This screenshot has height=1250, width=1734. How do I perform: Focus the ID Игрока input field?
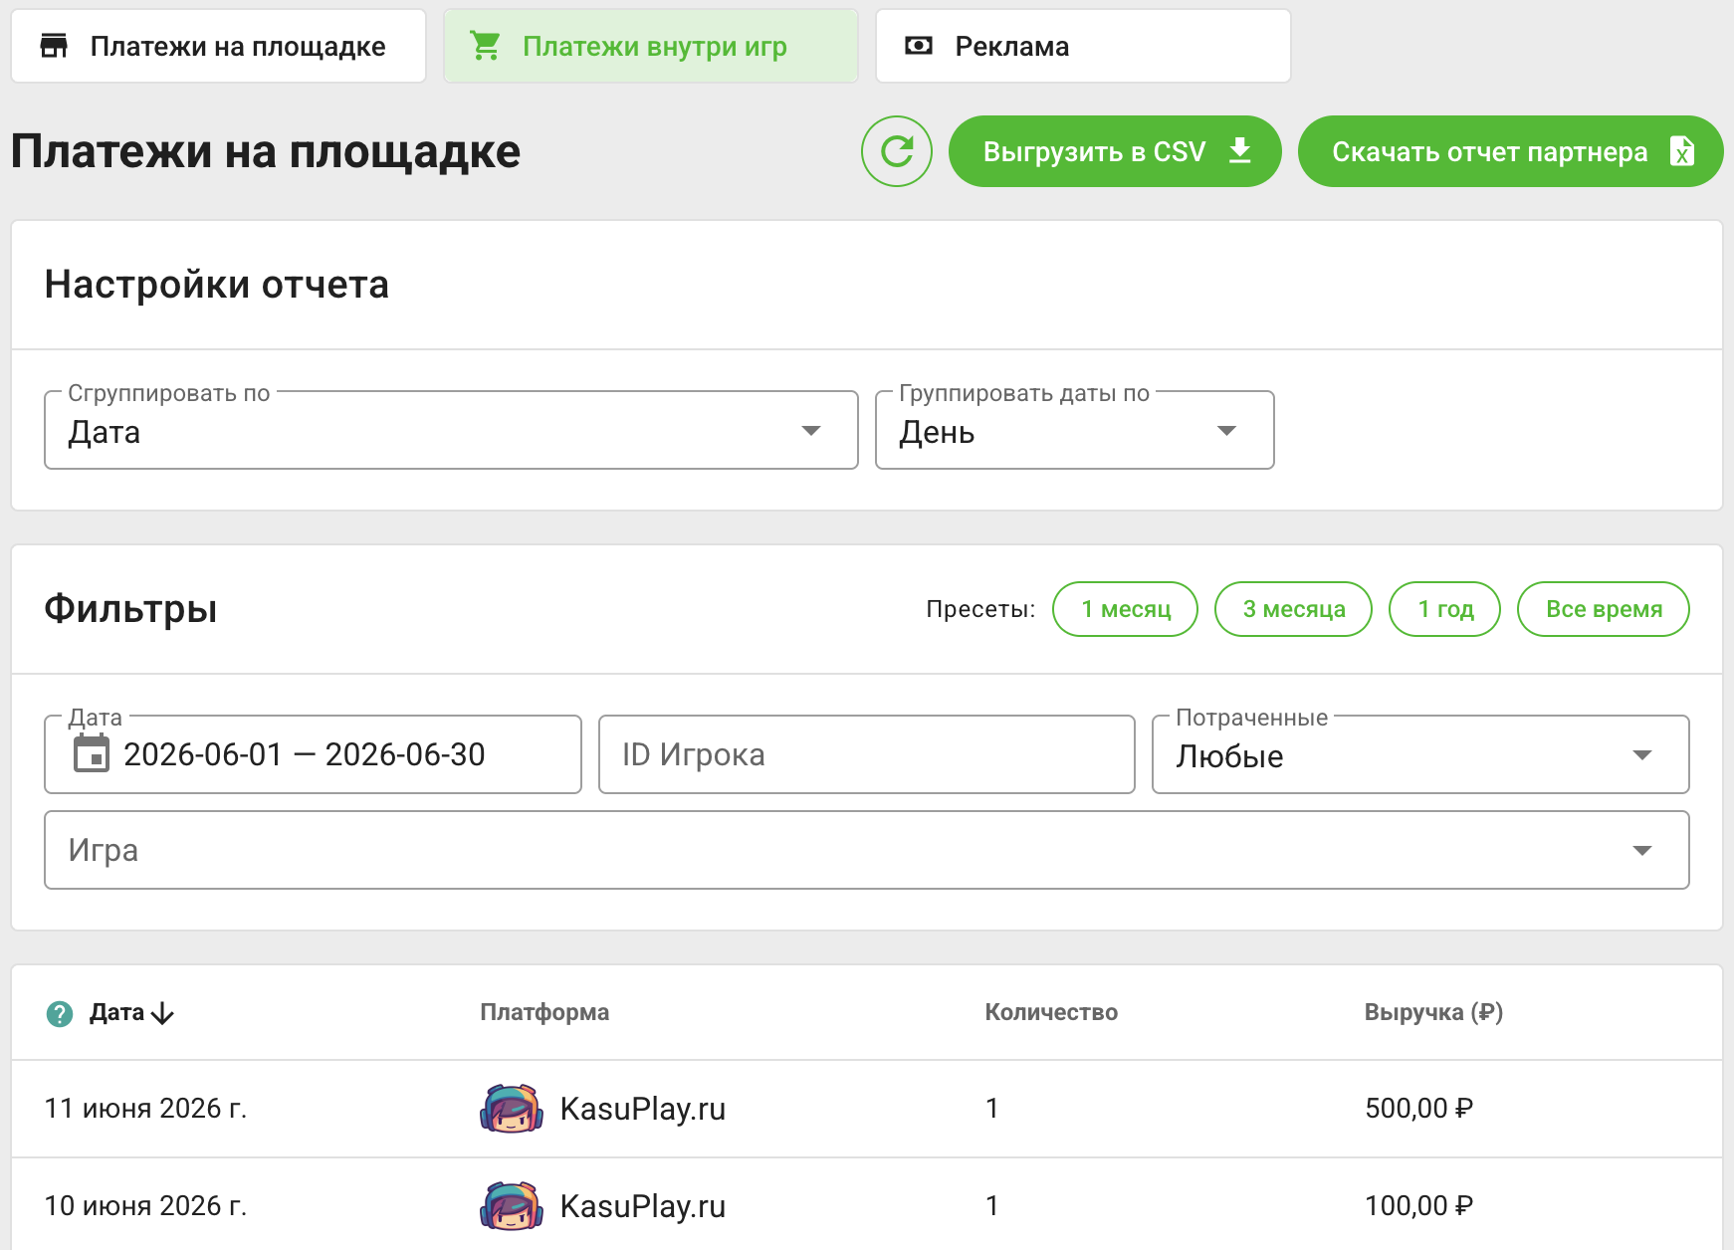(x=867, y=754)
